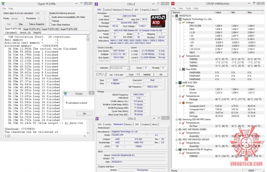Viewport: 267px width, 172px height.
Task: Click the AMD A10 logo in CPU-Z
Action: pyautogui.click(x=158, y=21)
